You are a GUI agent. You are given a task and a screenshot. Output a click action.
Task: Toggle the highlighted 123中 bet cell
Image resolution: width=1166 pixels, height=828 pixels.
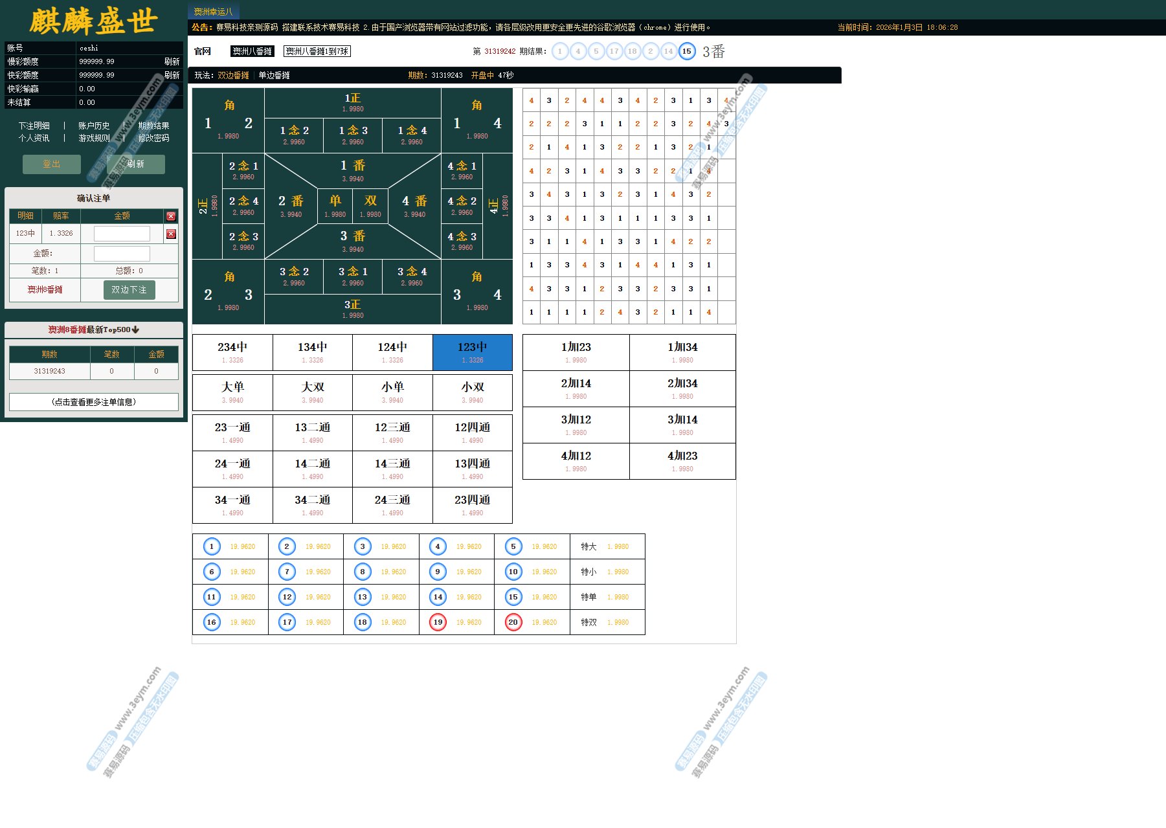pos(472,352)
